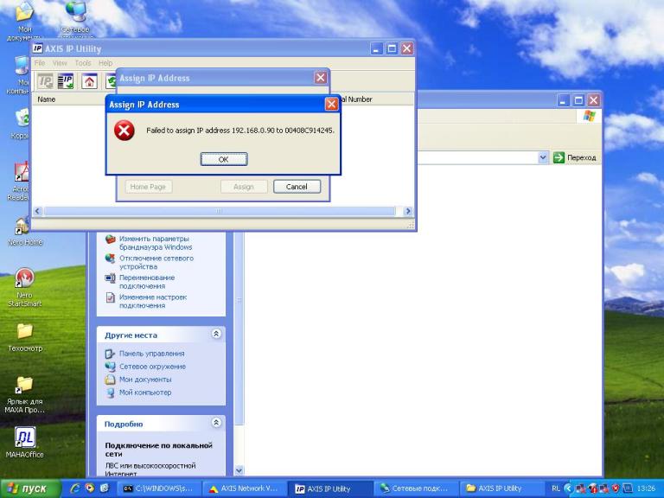Open the Tools menu in AXIS IP Utility
664x498 pixels.
pos(83,63)
